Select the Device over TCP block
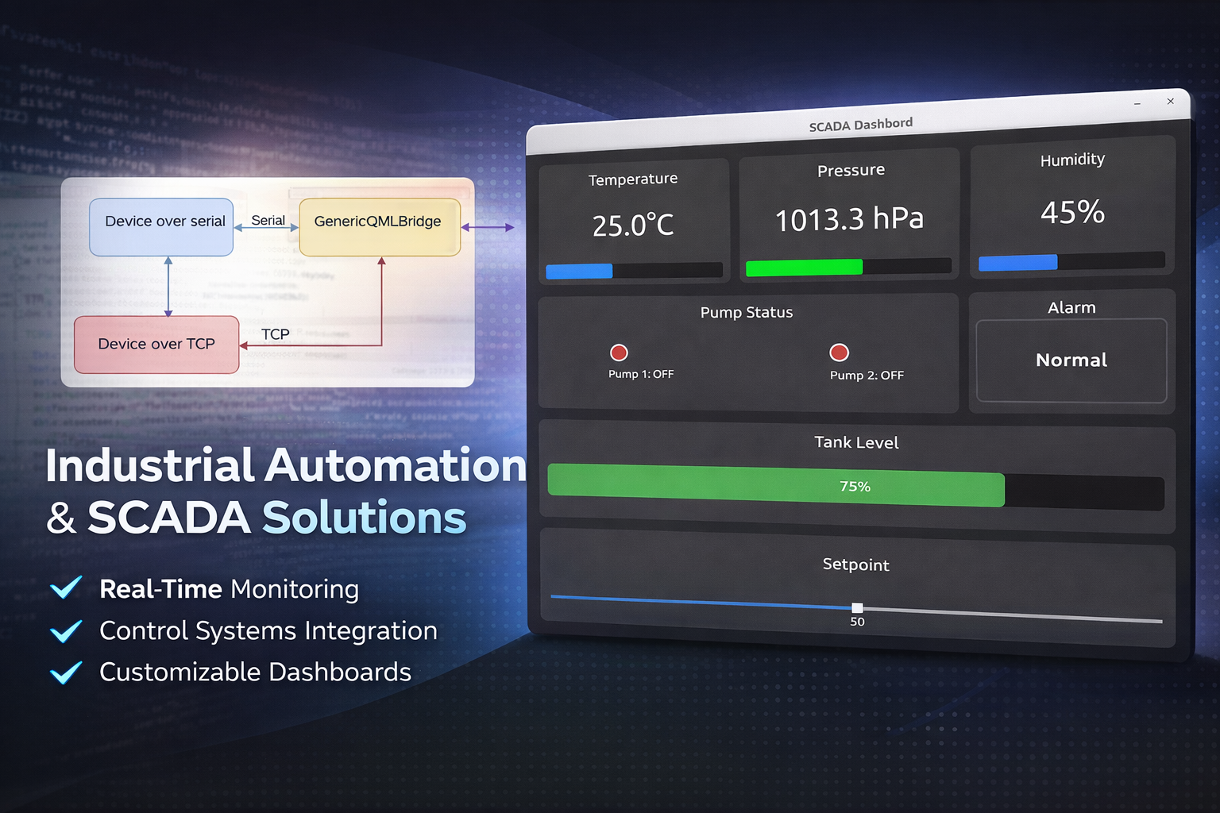 [x=156, y=345]
